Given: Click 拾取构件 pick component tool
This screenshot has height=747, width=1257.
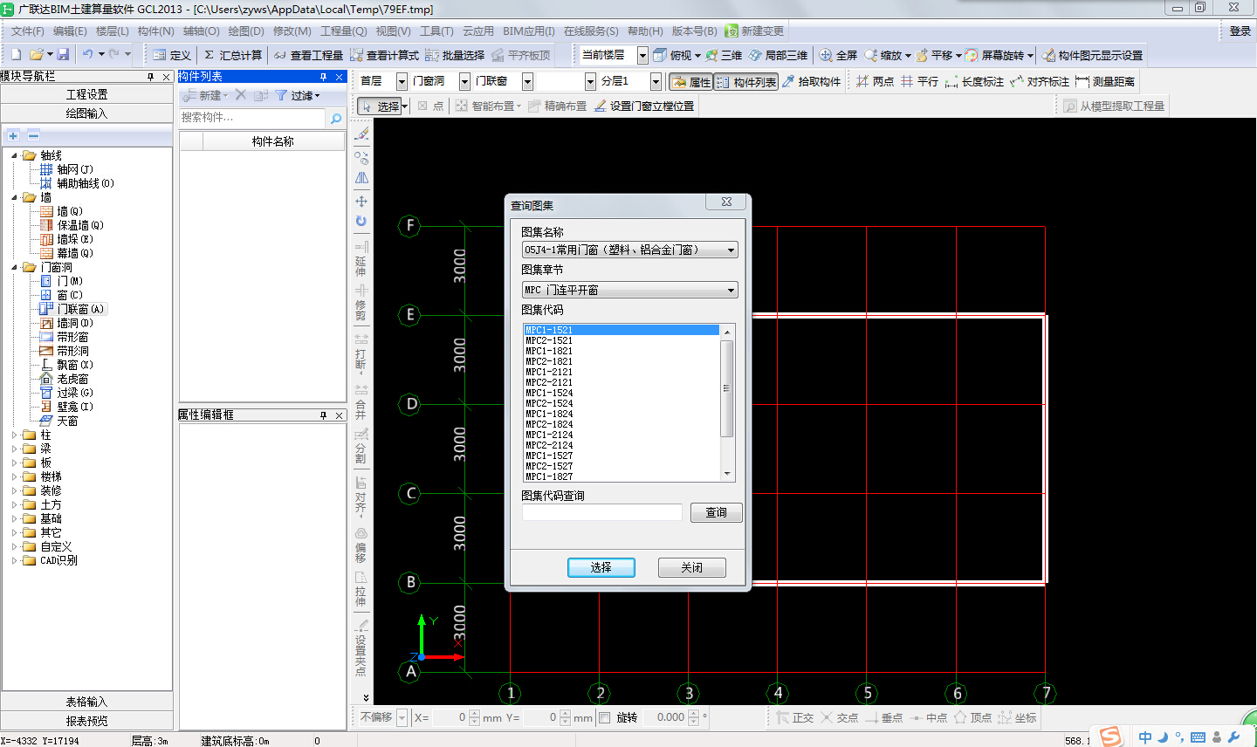Looking at the screenshot, I should pyautogui.click(x=811, y=81).
